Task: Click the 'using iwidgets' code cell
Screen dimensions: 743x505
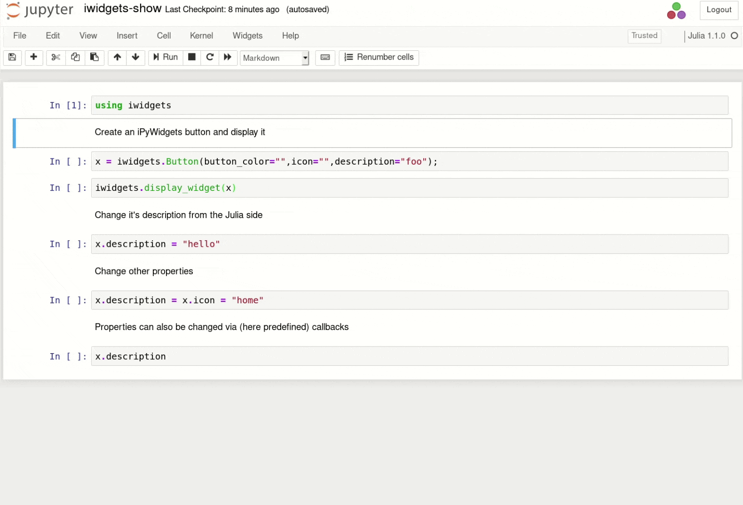Action: 410,105
